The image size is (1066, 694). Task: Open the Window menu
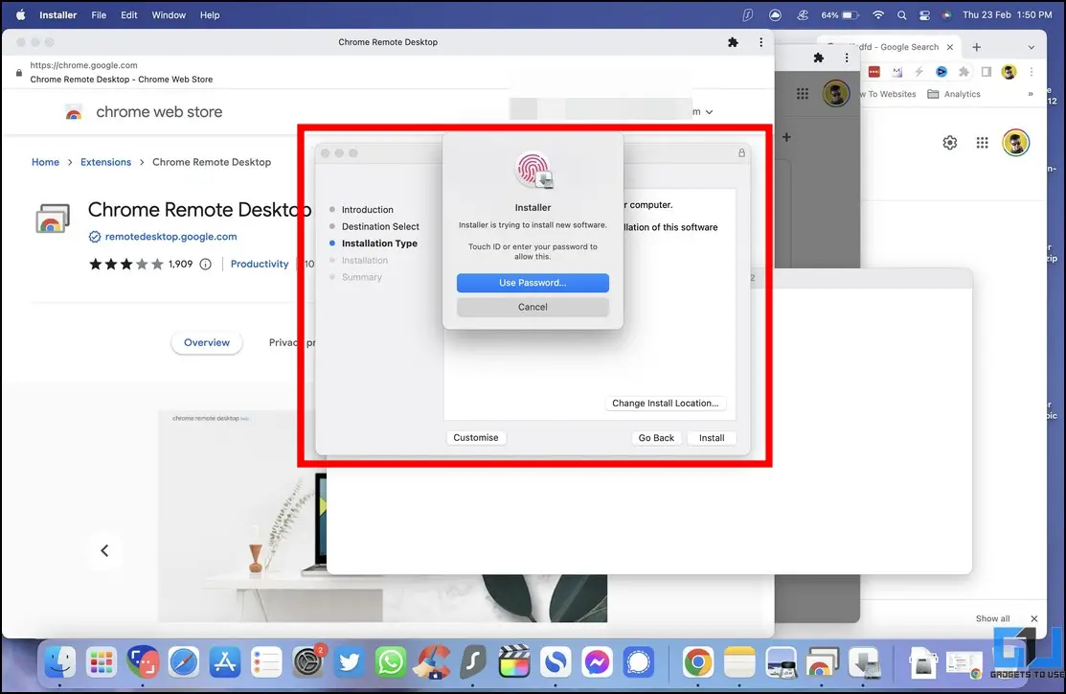169,15
